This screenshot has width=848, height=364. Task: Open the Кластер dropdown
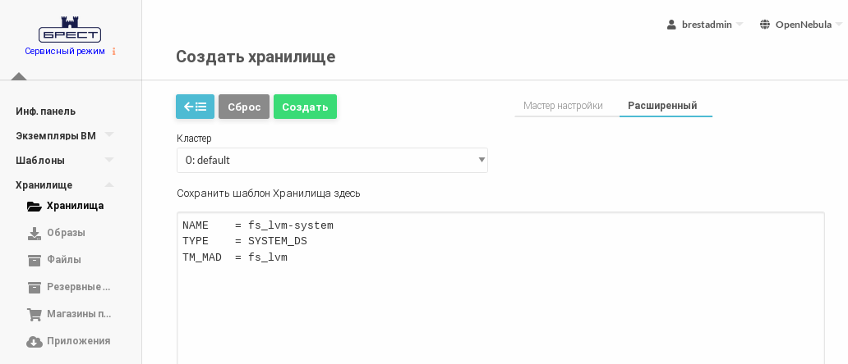[x=332, y=160]
